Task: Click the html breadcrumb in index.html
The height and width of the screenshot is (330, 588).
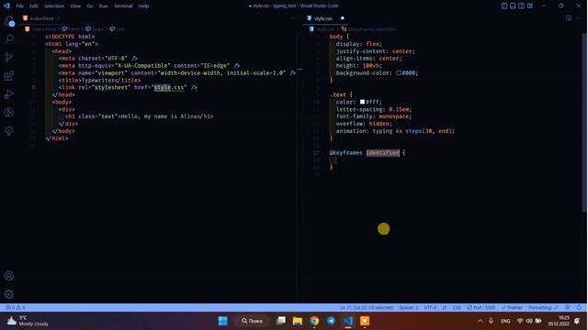Action: pos(71,28)
